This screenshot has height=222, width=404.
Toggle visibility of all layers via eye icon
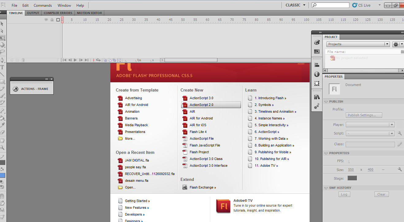coord(46,20)
